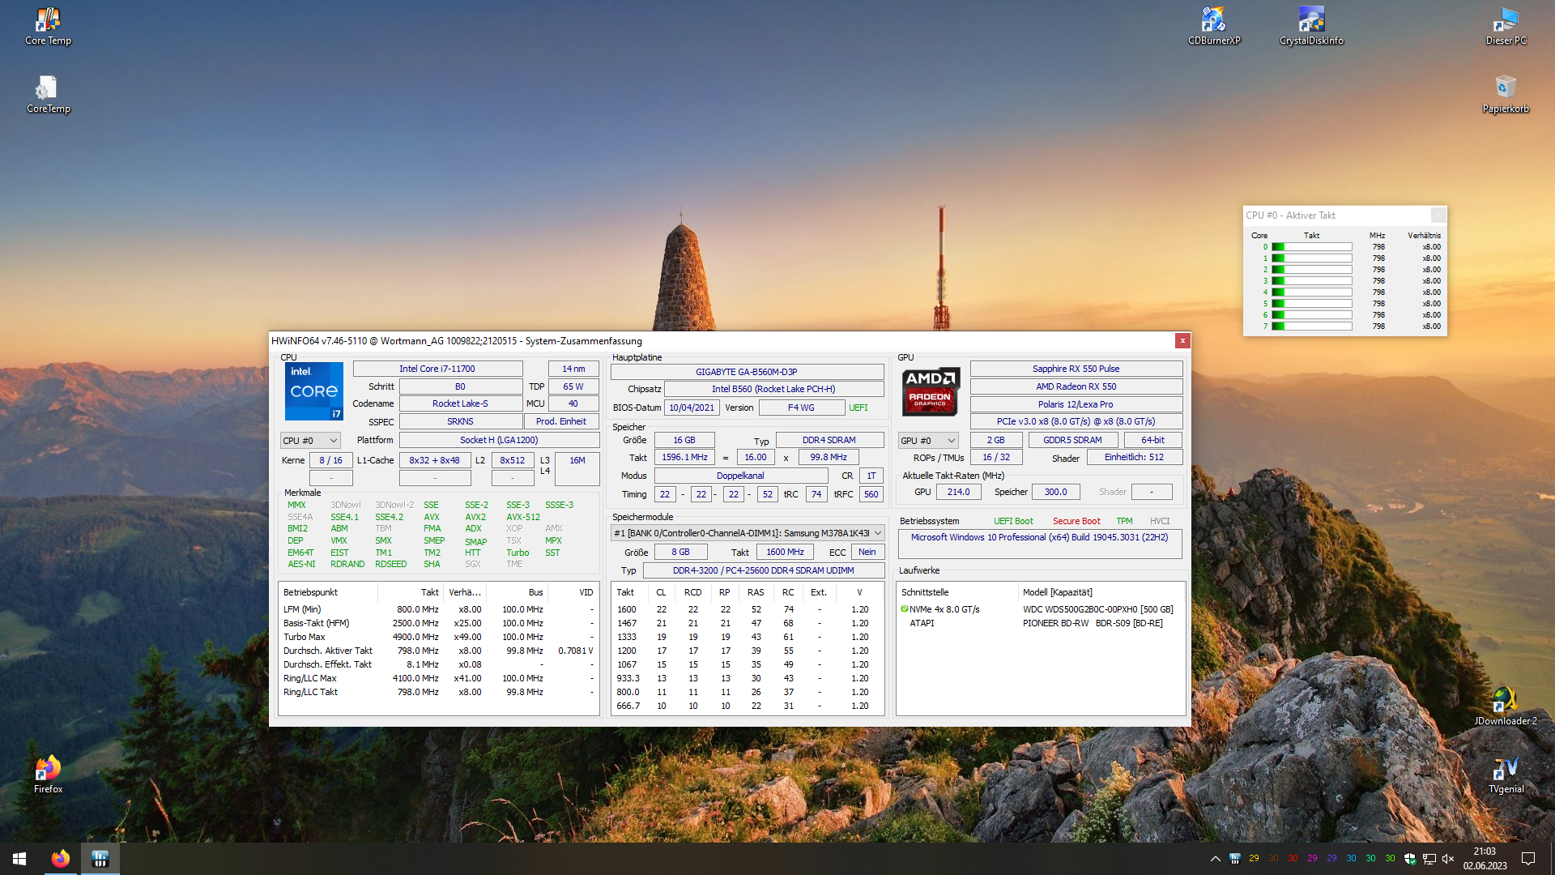1555x875 pixels.
Task: Expand the GPU #0 selector dropdown
Action: [x=928, y=441]
